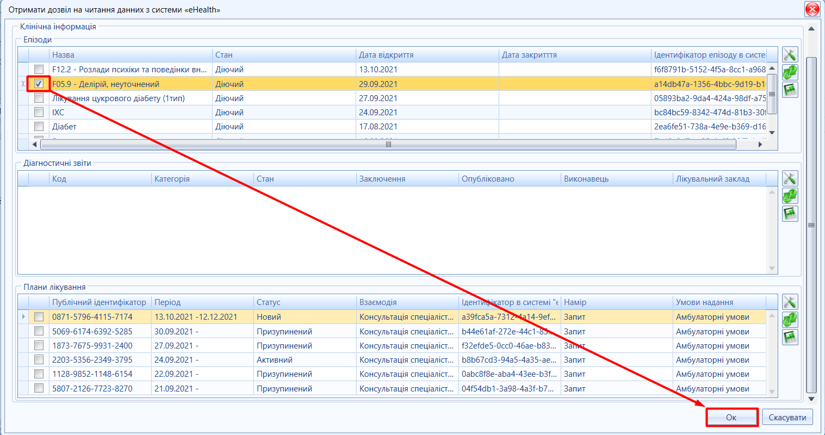Click plan system ID starting with b44e61af-272e

point(509,332)
